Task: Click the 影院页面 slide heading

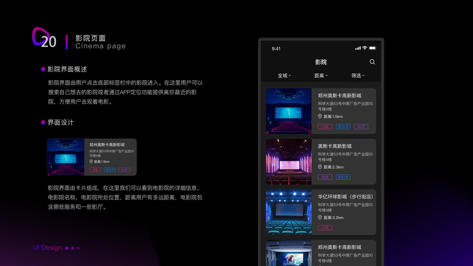Action: pos(90,38)
